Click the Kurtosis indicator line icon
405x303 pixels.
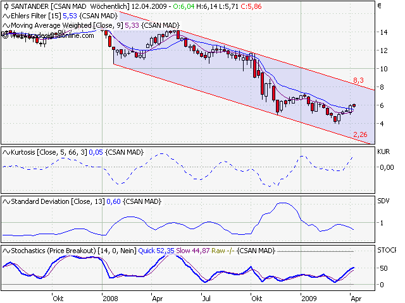pos(6,152)
